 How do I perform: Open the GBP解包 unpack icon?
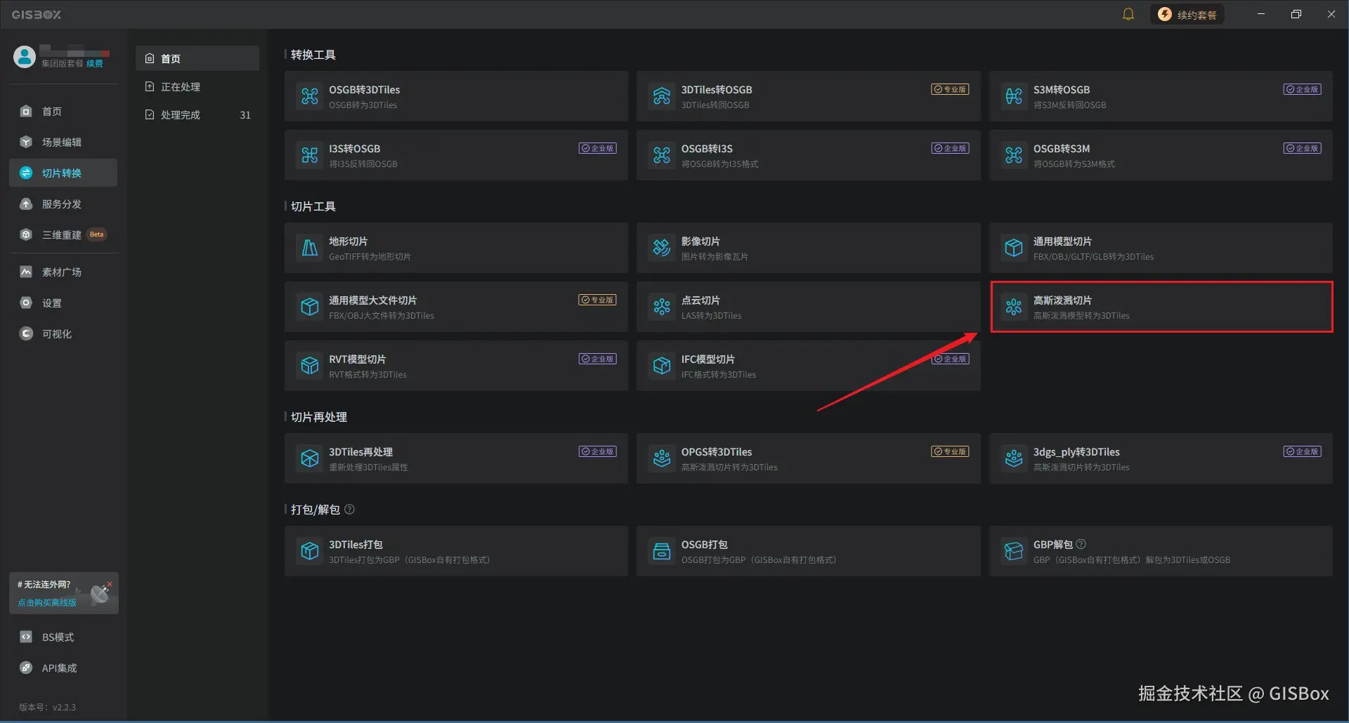click(1014, 551)
